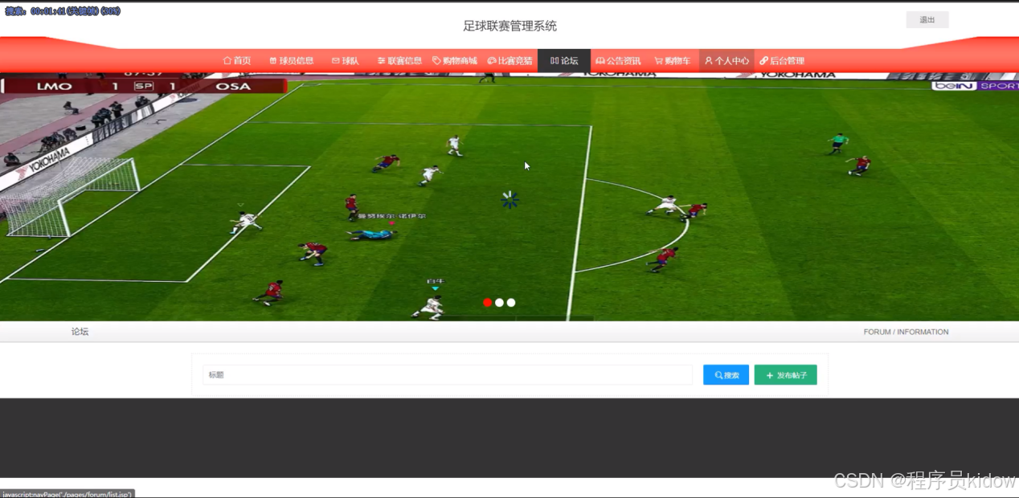Open the 球员信息 player info page
1019x498 pixels.
(x=292, y=60)
